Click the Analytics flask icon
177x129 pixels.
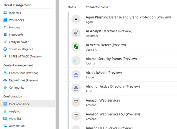[5, 111]
